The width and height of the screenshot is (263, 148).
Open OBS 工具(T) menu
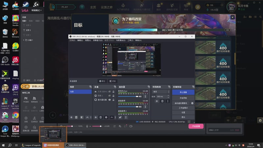coord(130,40)
